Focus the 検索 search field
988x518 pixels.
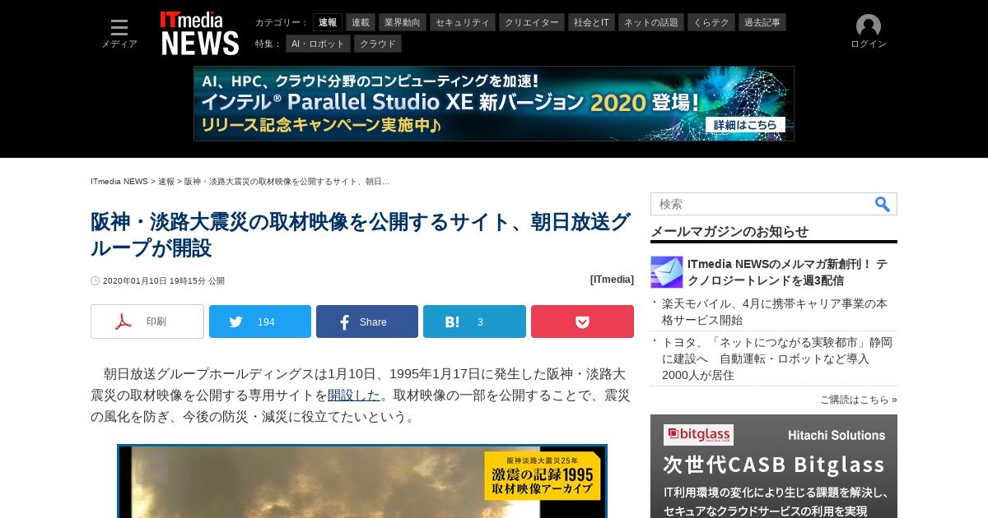(762, 204)
